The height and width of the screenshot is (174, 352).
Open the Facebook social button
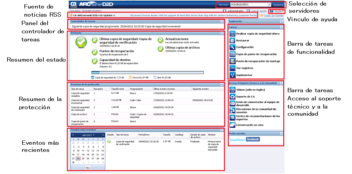[x=253, y=139]
